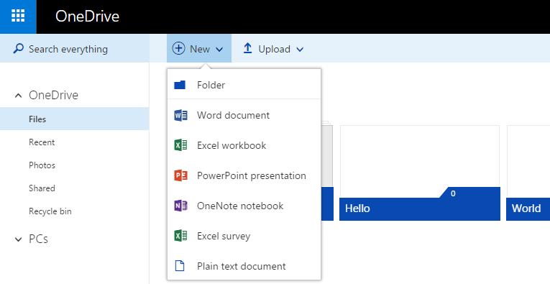Click the blue Folder icon in menu
Viewport: 550px width, 284px height.
(180, 85)
